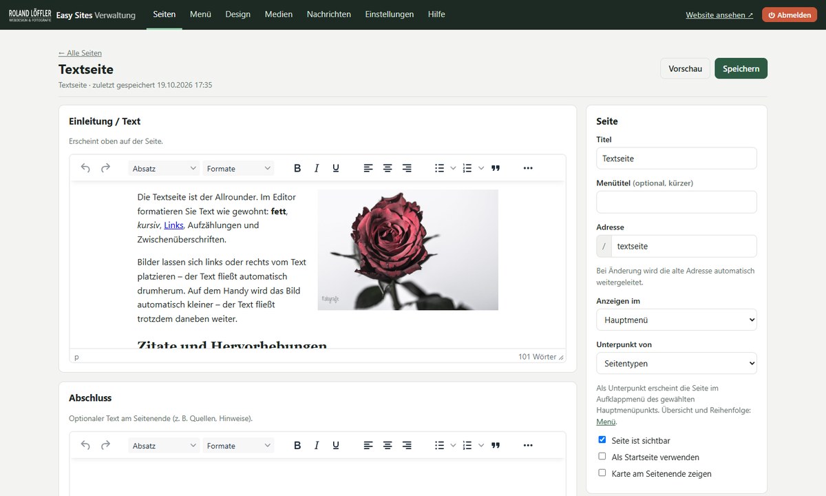Open the 'Website ansehen' link
This screenshot has width=826, height=496.
(719, 14)
